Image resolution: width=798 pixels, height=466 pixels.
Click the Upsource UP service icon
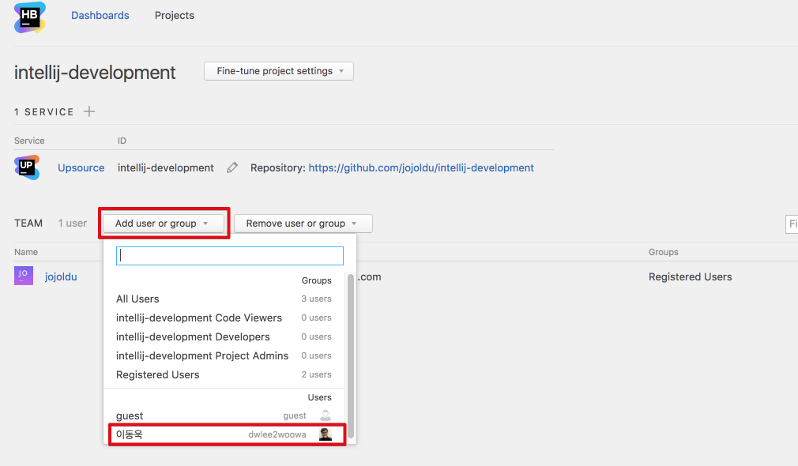point(27,168)
